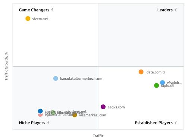
Task: Click the green diplo.de data point
Action: [x=156, y=85]
